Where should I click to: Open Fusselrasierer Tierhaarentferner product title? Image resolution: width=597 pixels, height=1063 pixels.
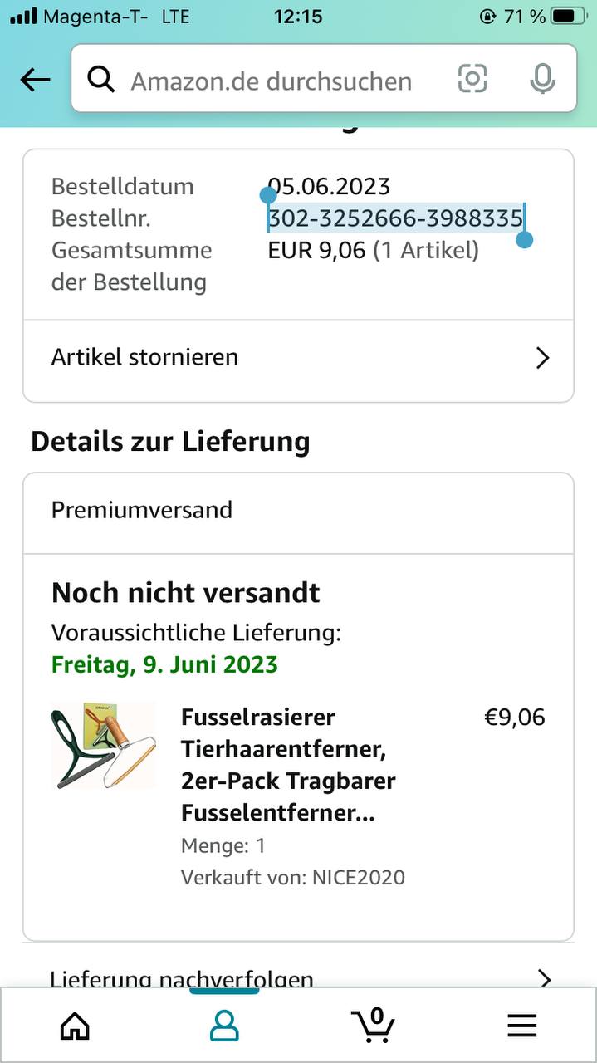click(288, 764)
